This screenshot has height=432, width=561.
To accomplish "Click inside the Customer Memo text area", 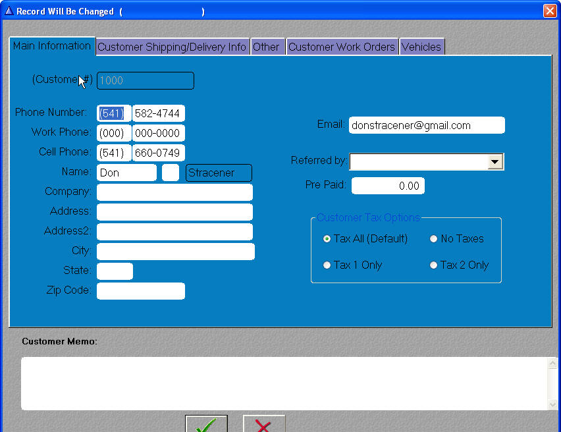I will click(x=283, y=383).
